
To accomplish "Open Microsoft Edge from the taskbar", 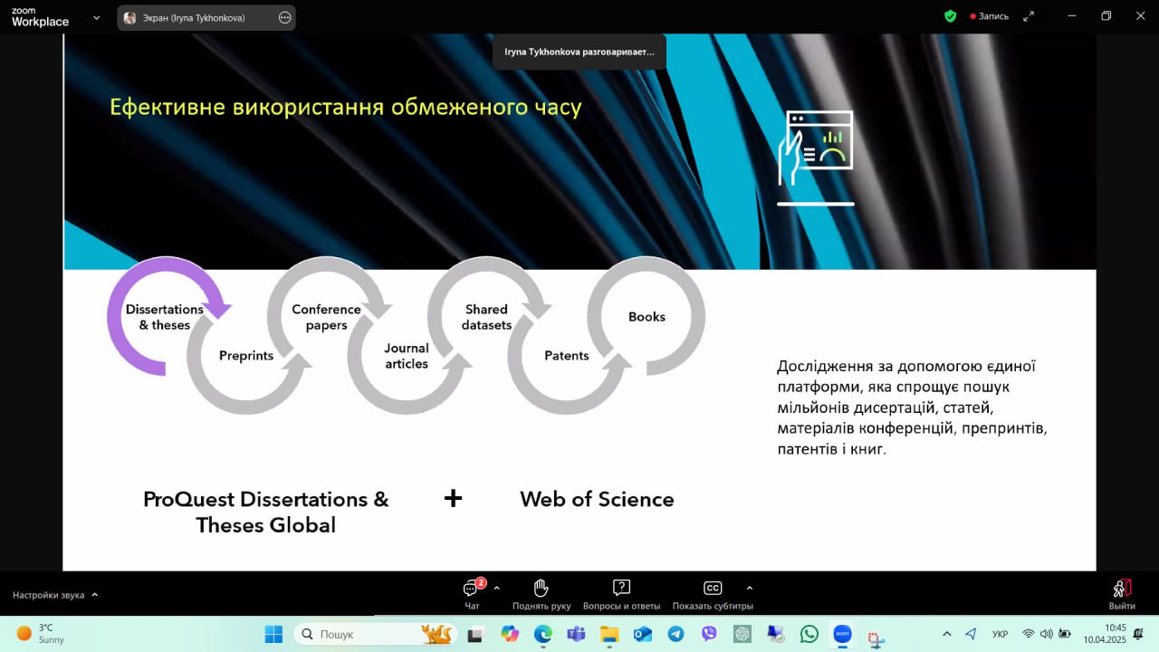I will pyautogui.click(x=542, y=634).
